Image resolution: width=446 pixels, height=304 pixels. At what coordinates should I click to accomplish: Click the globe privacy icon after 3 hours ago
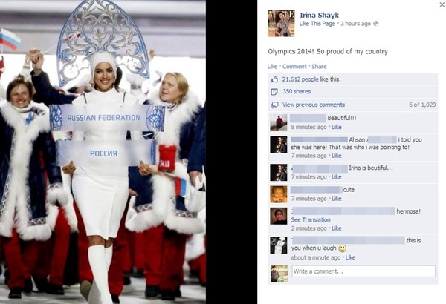375,24
